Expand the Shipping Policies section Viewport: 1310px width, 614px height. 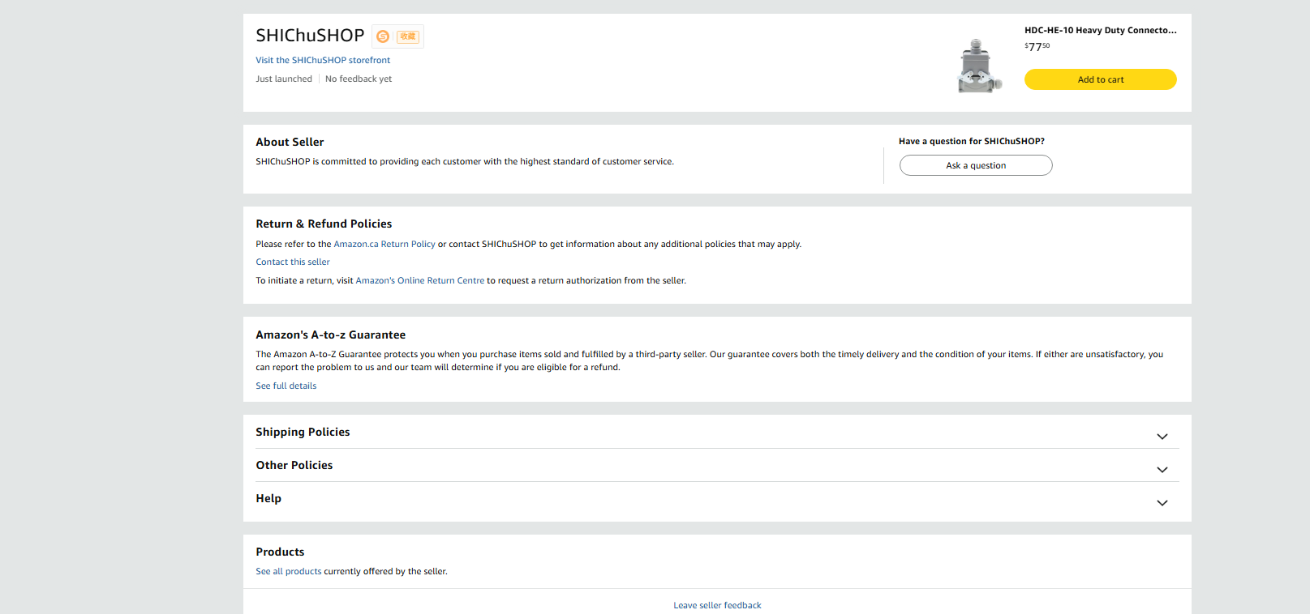(1162, 437)
